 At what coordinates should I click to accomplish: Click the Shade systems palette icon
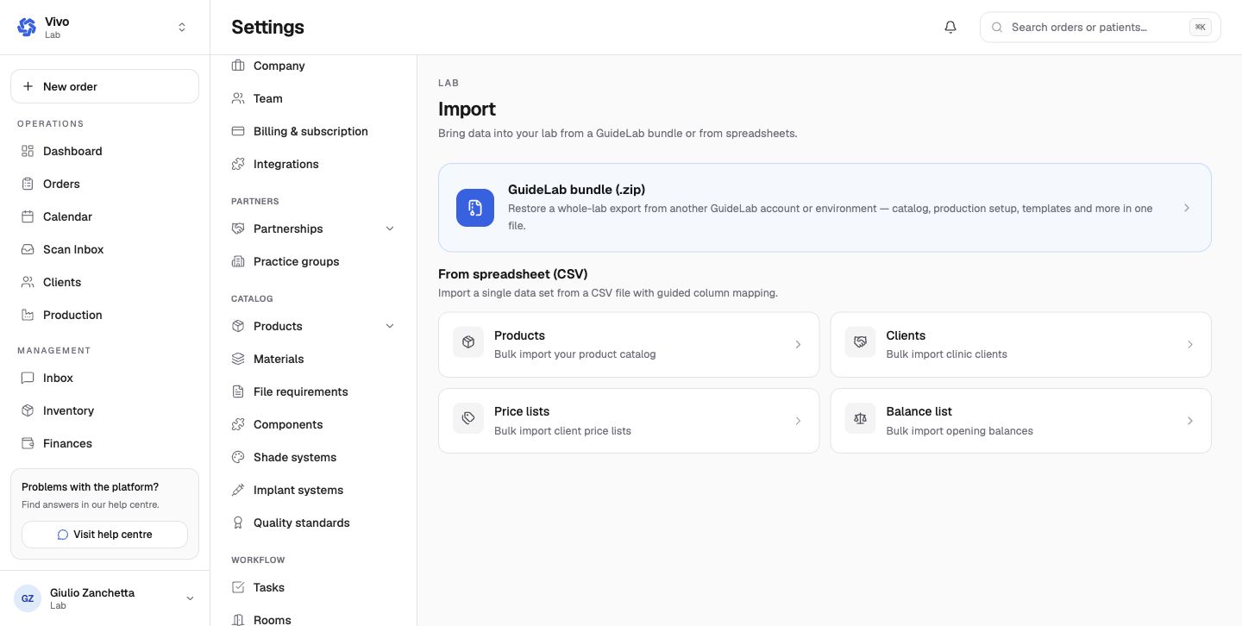238,457
